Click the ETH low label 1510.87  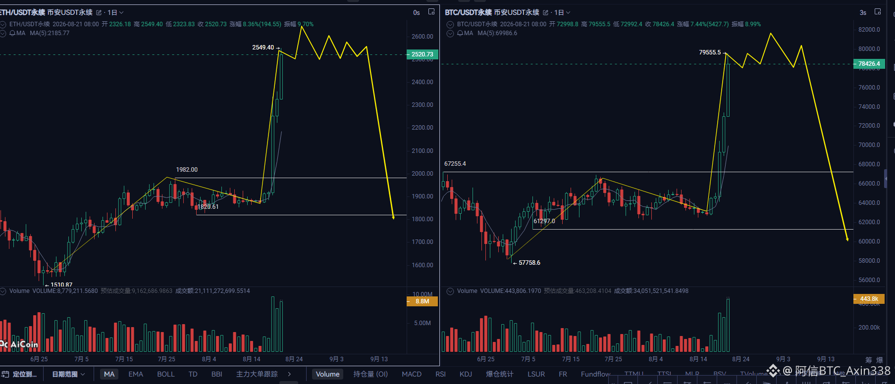point(61,285)
